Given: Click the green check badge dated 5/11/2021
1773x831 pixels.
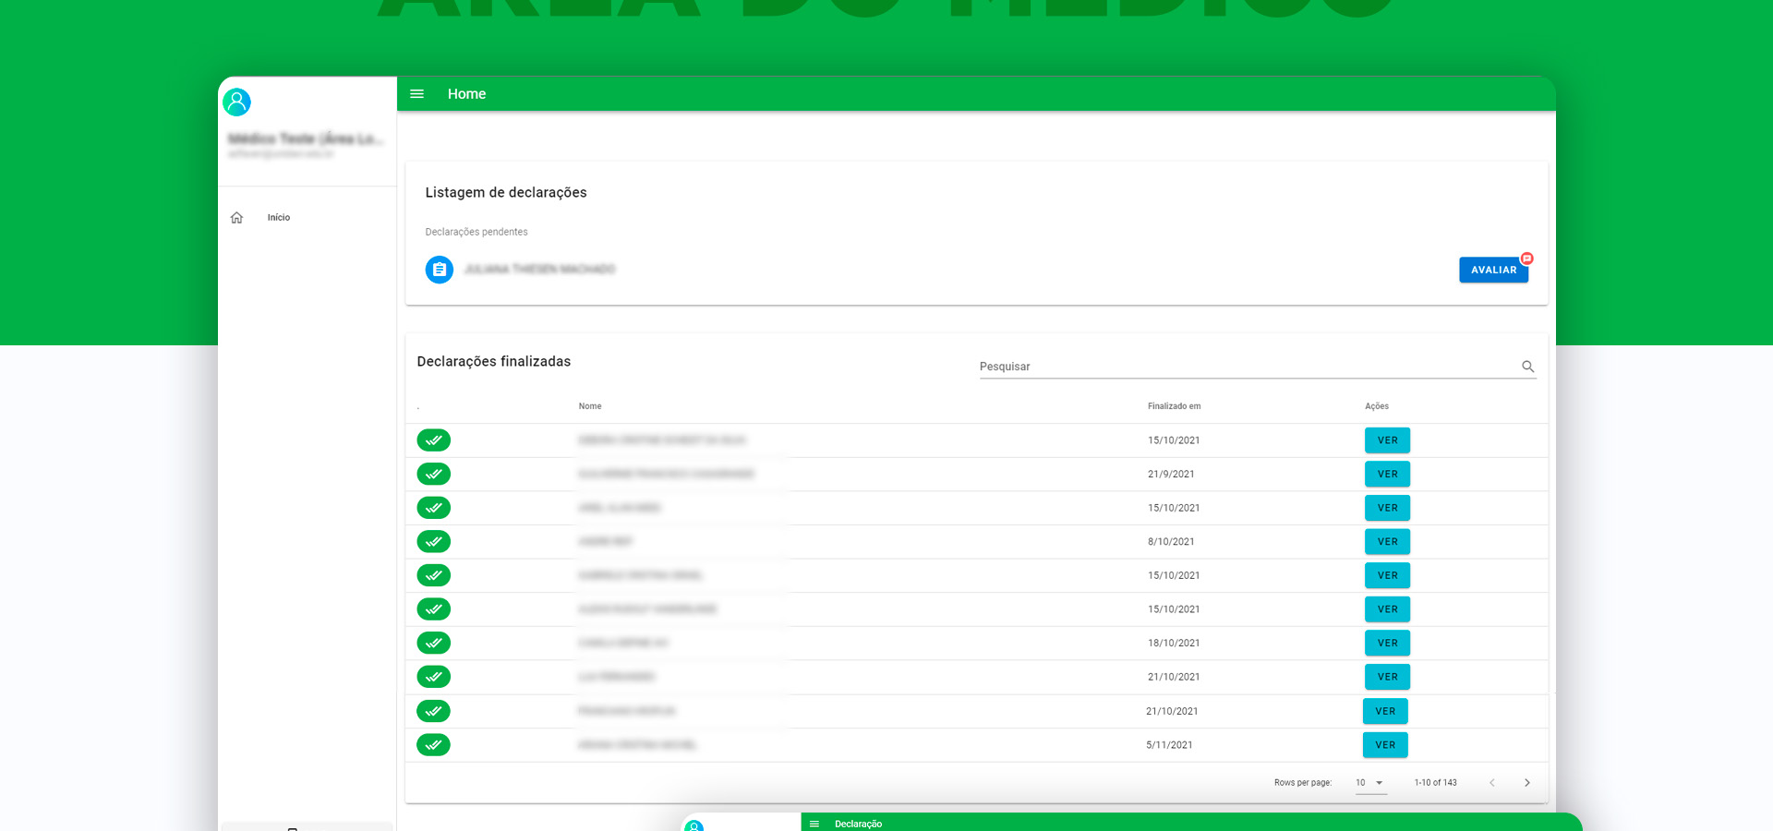Looking at the screenshot, I should point(433,745).
